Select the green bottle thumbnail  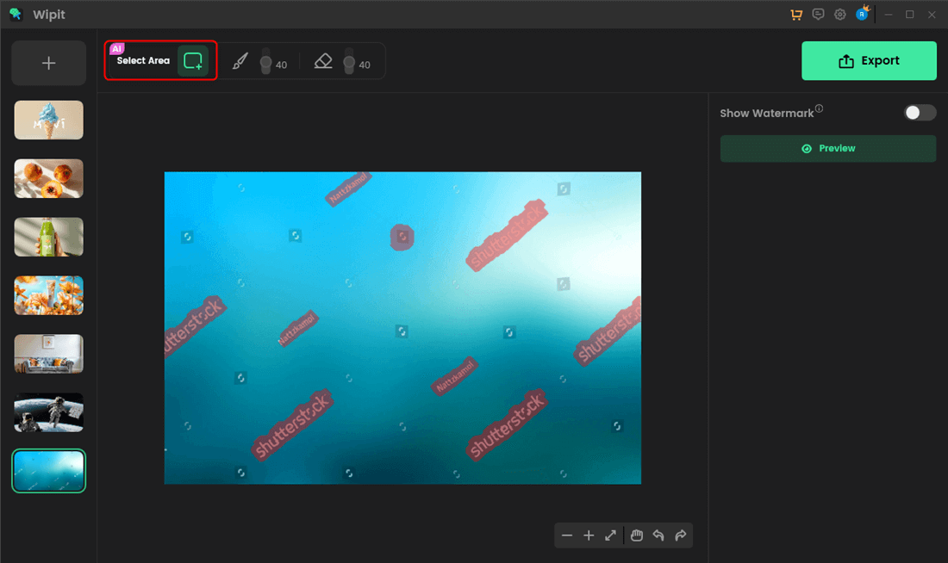coord(49,237)
